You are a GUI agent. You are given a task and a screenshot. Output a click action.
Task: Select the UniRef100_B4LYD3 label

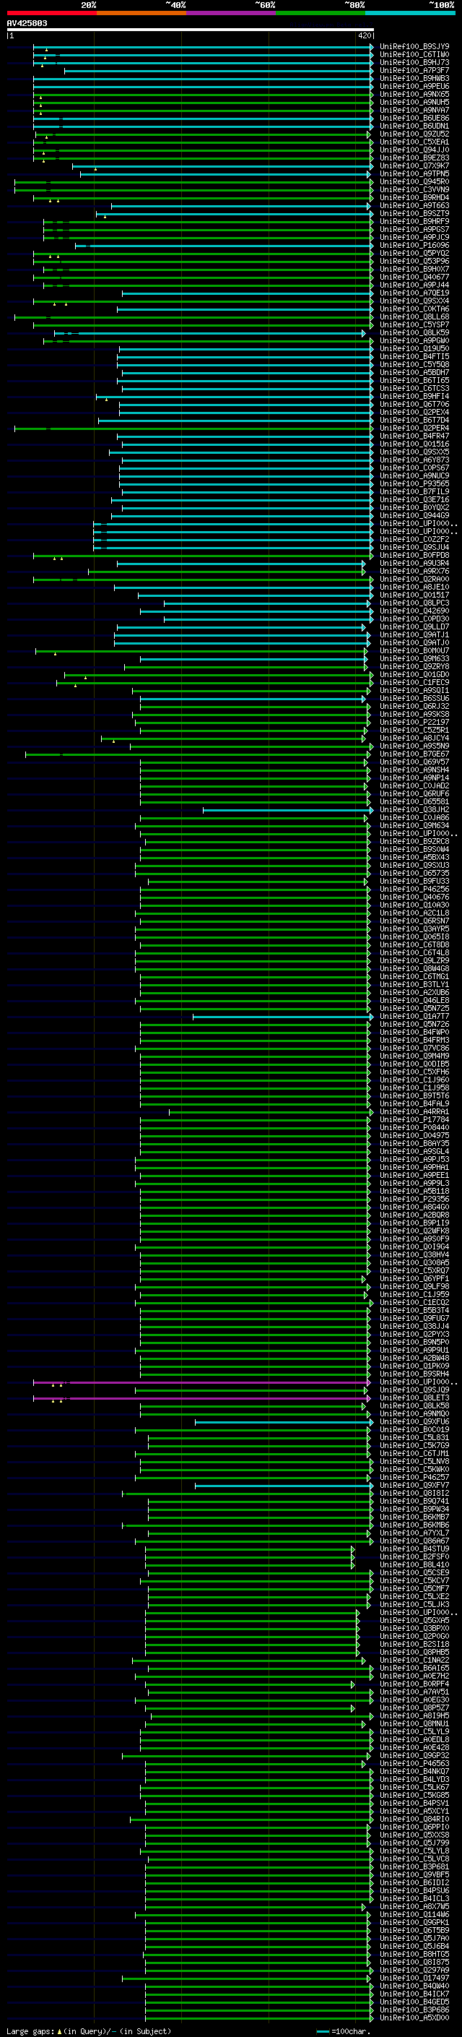(x=414, y=1779)
